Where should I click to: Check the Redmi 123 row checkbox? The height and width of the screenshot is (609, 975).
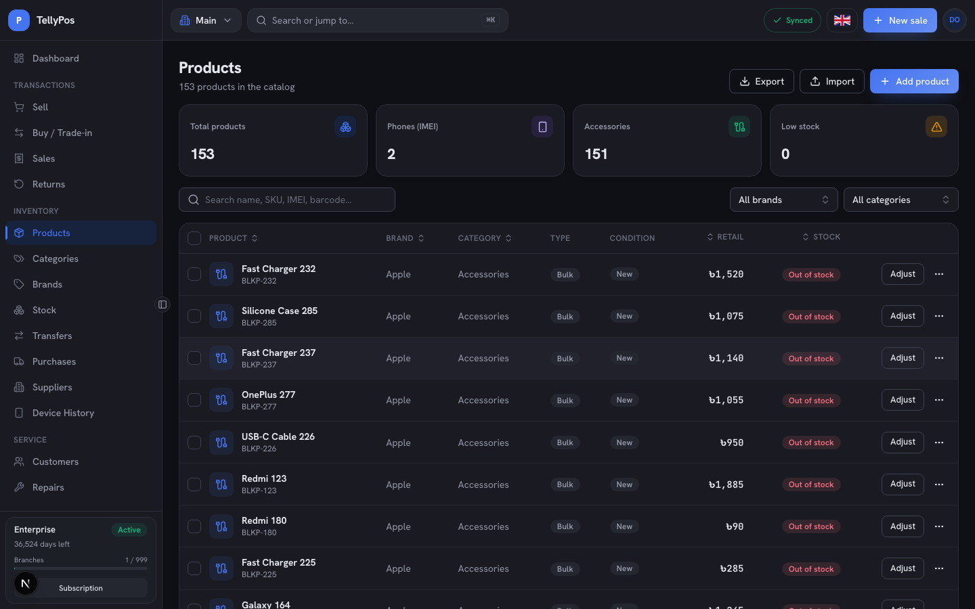tap(194, 484)
